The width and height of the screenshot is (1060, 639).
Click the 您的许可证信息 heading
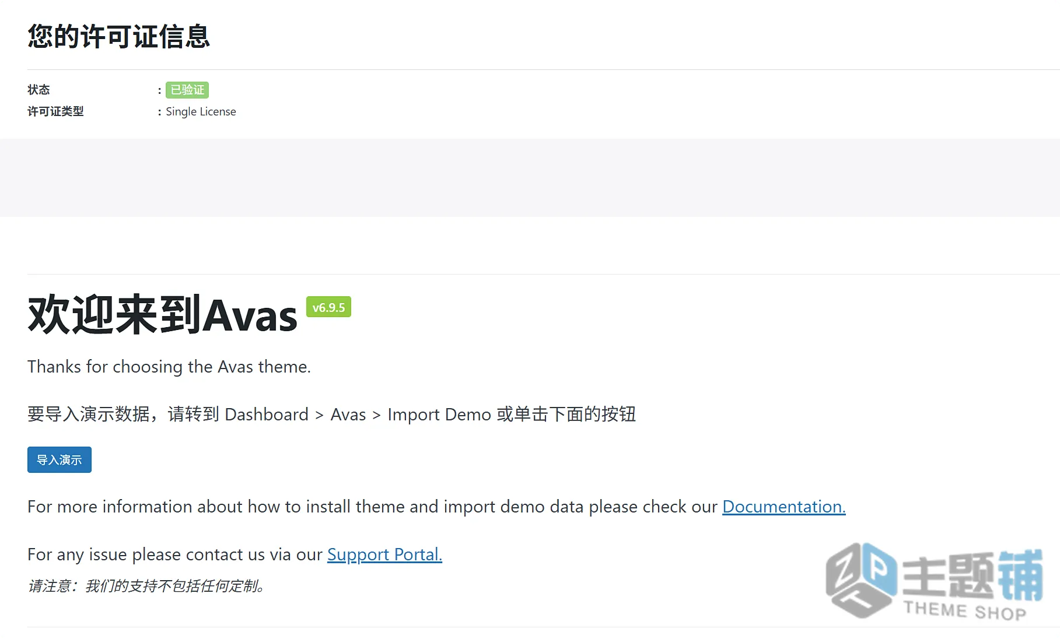point(118,36)
